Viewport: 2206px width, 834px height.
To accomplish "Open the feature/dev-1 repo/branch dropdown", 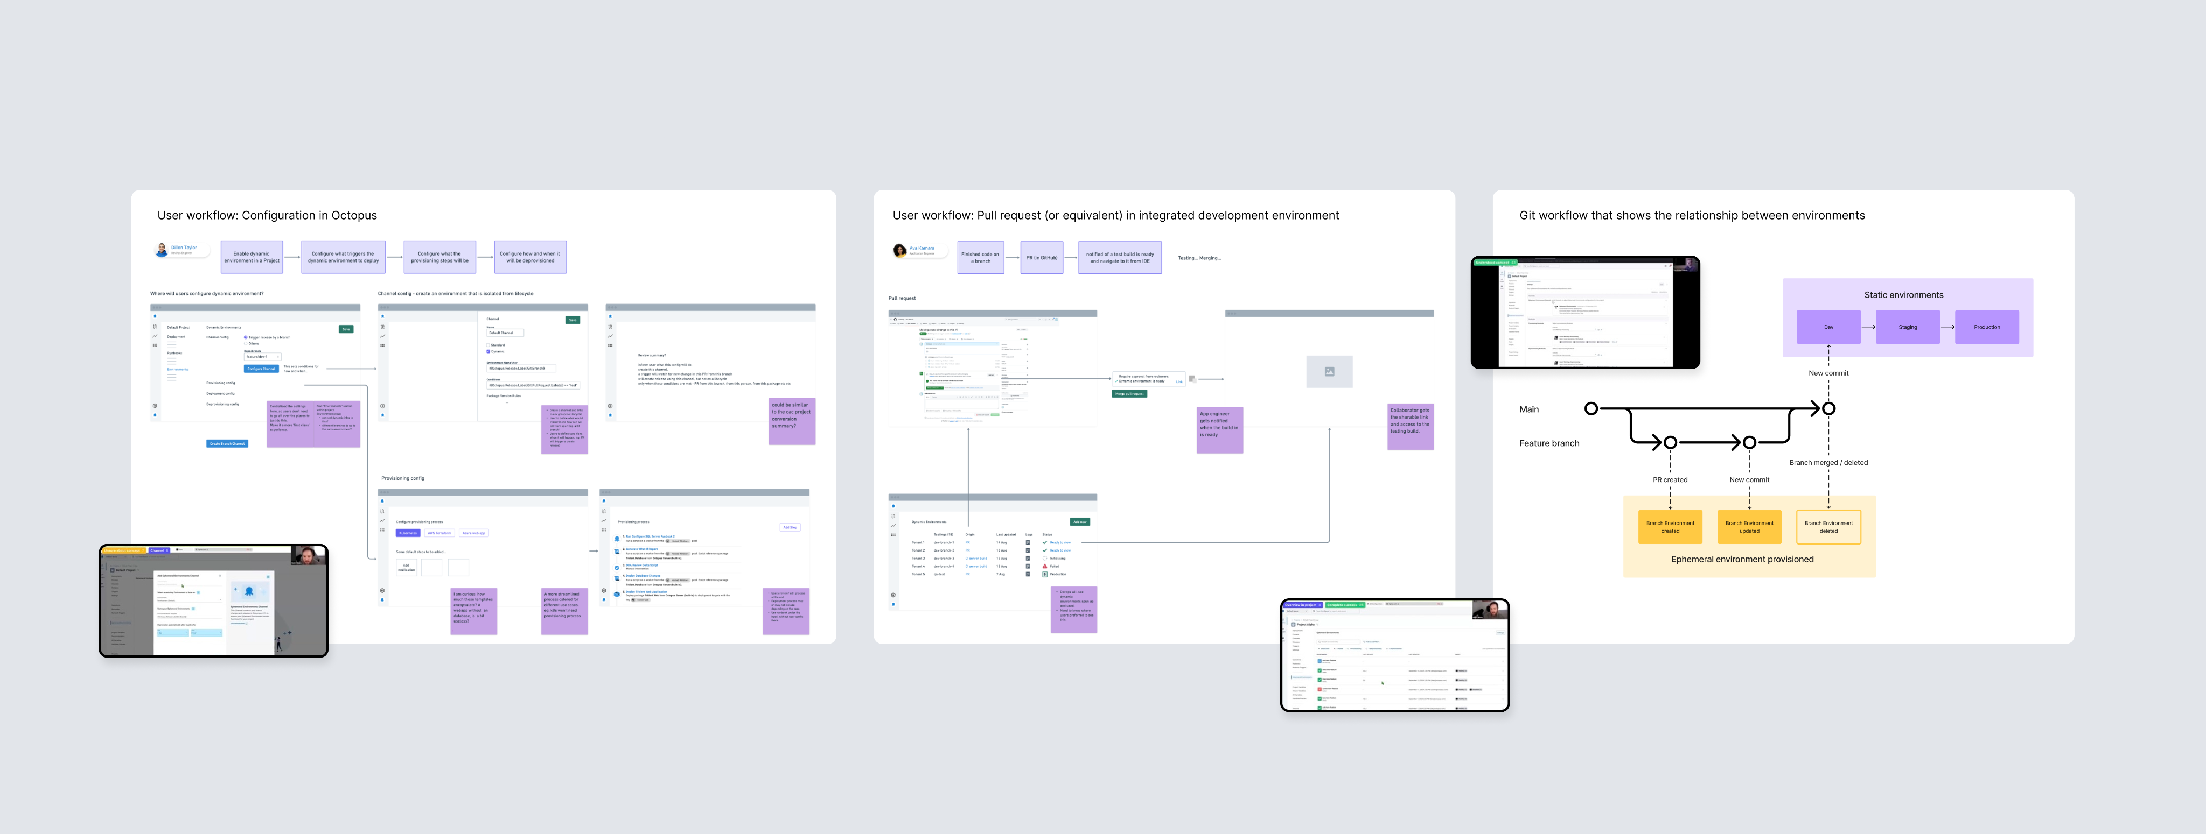I will click(x=263, y=357).
